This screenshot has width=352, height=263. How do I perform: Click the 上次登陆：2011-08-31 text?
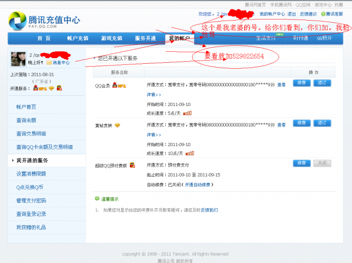coord(32,74)
